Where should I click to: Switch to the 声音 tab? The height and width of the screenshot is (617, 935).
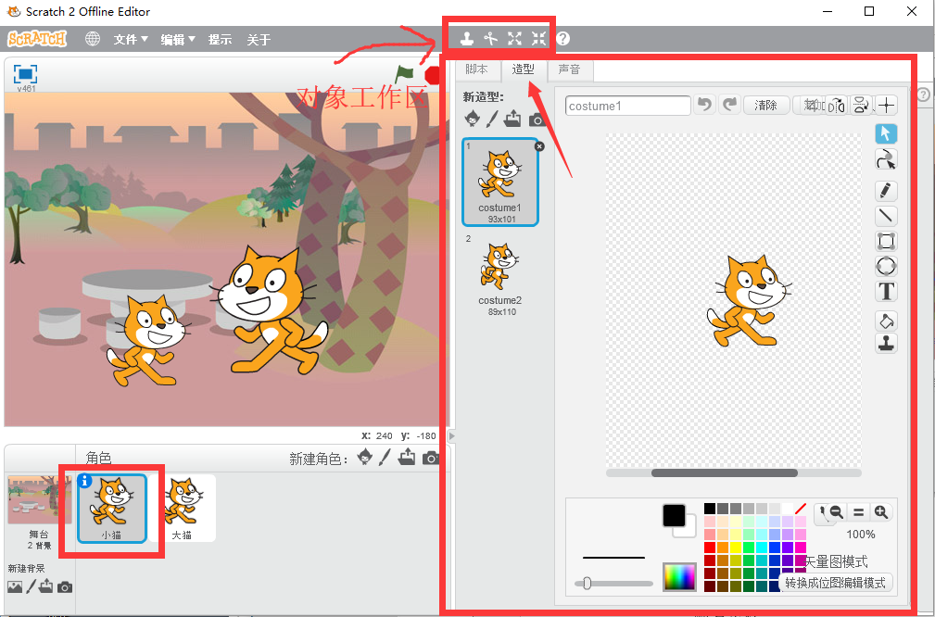(570, 69)
